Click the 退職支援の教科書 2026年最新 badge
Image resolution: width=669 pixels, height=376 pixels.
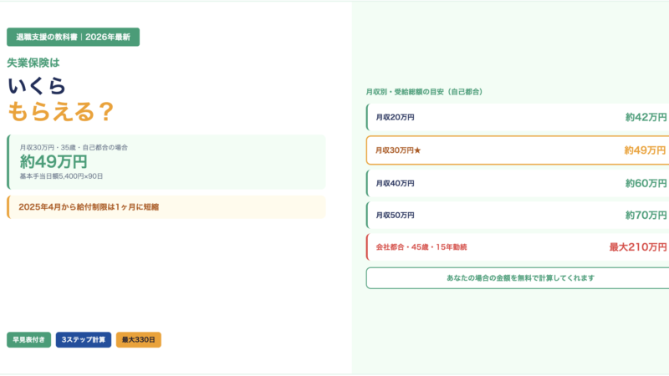point(73,37)
